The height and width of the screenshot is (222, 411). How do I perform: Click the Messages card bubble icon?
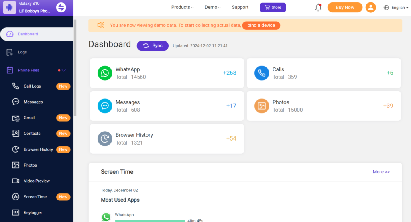[x=105, y=106]
